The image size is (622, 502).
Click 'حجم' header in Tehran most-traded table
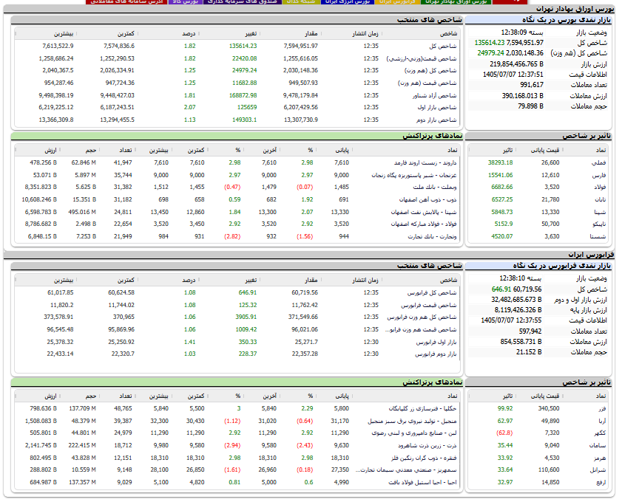(x=91, y=151)
